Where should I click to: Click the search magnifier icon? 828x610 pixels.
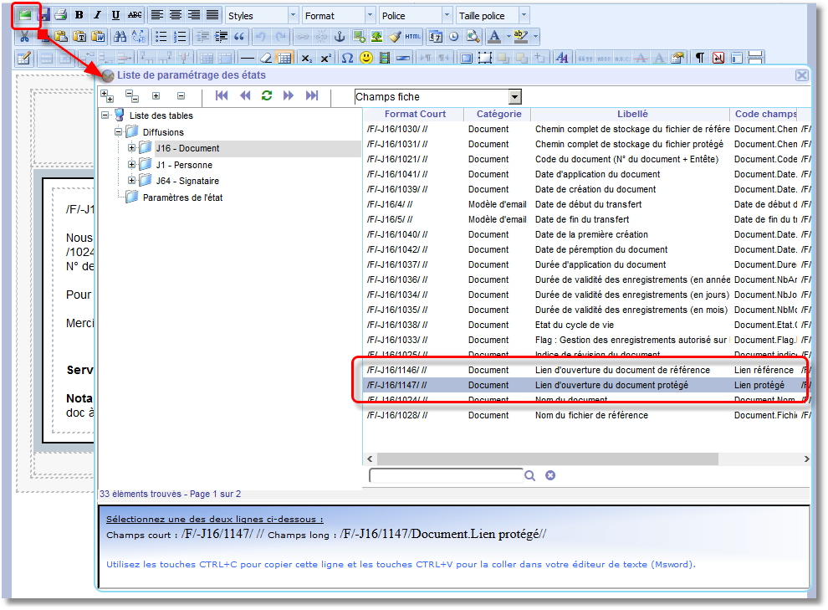tap(529, 475)
